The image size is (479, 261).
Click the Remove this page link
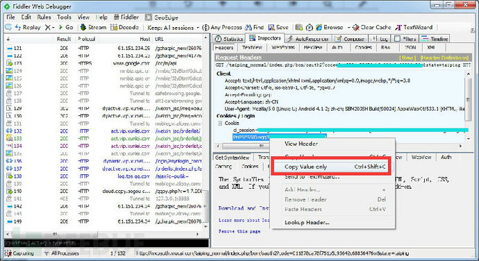click(x=239, y=232)
